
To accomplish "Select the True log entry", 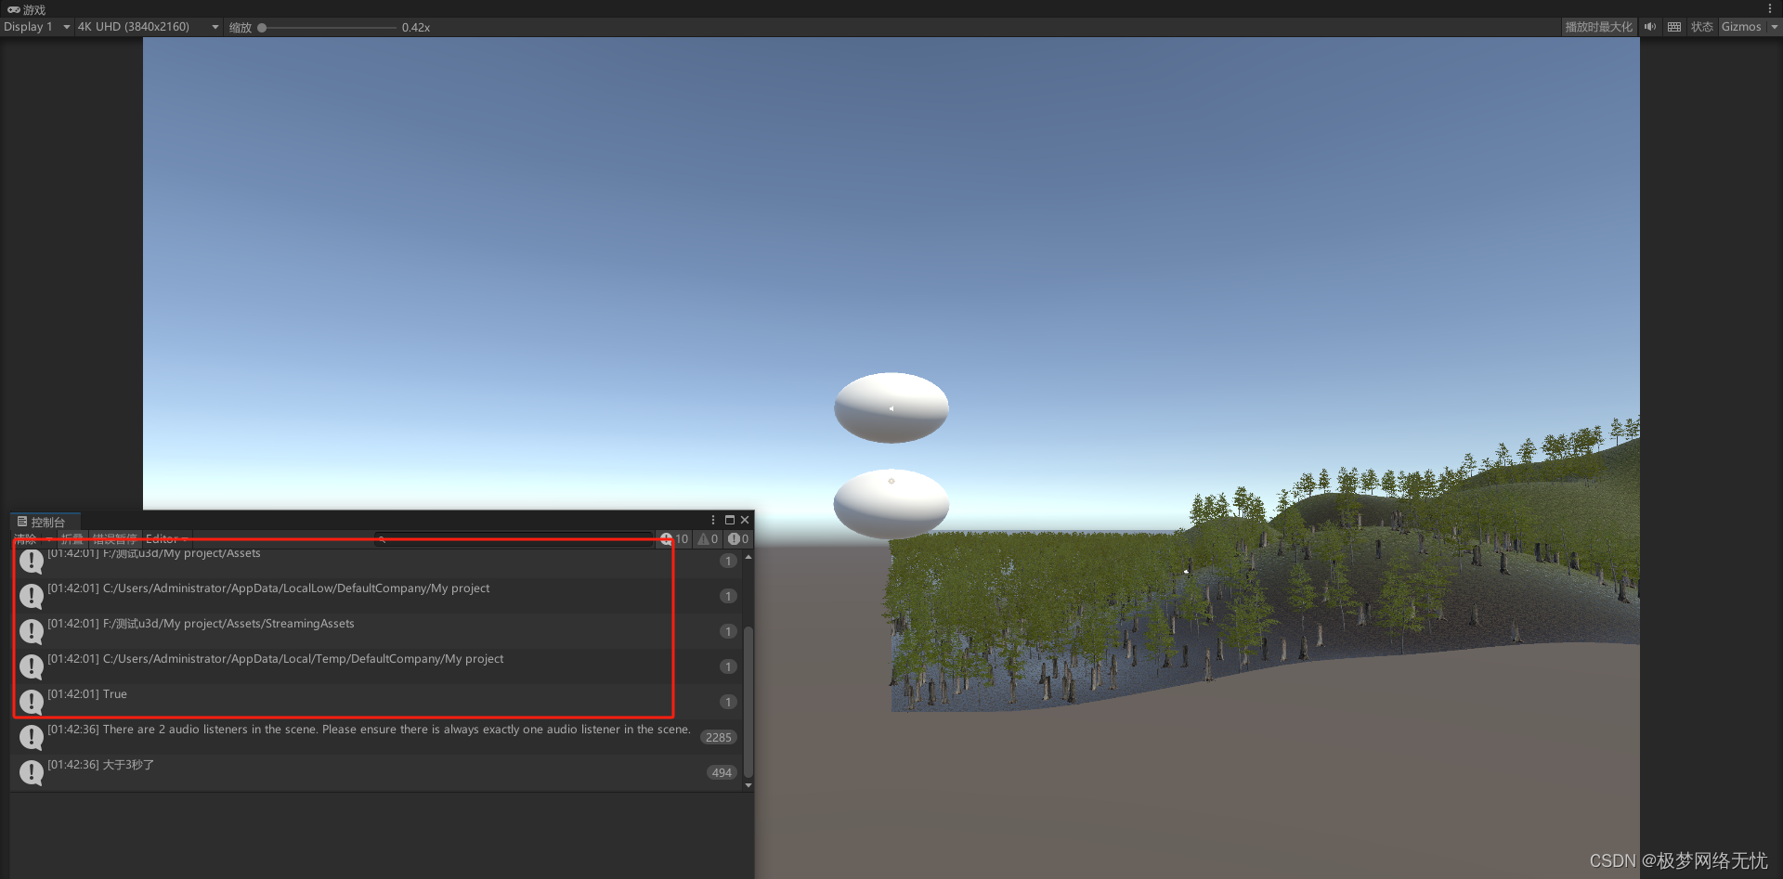I will (x=376, y=702).
